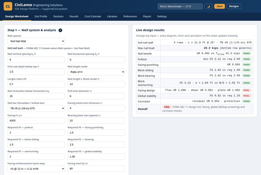Viewport: 261px width, 175px height.
Task: Edit Drill hole diameter field
Action: coord(96,96)
